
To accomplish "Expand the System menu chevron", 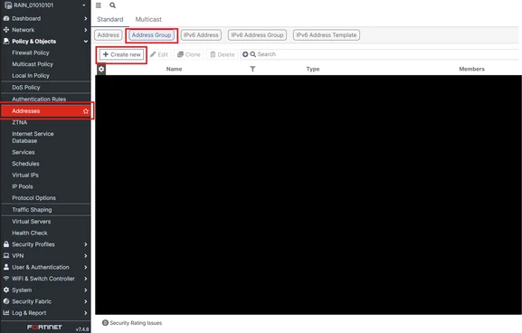I will point(86,290).
